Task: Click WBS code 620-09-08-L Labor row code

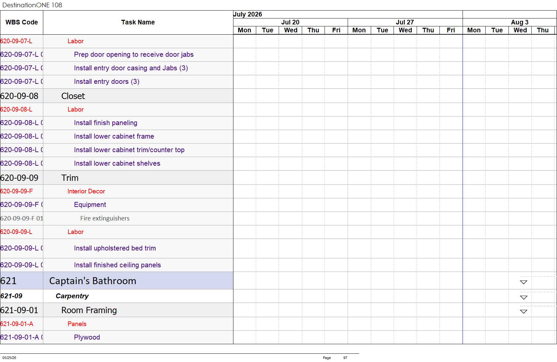Action: click(x=16, y=109)
